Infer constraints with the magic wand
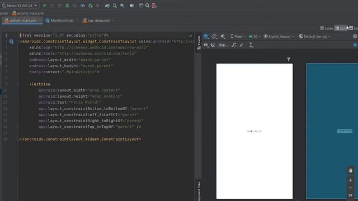Viewport: 358px width, 201px height. pyautogui.click(x=242, y=45)
